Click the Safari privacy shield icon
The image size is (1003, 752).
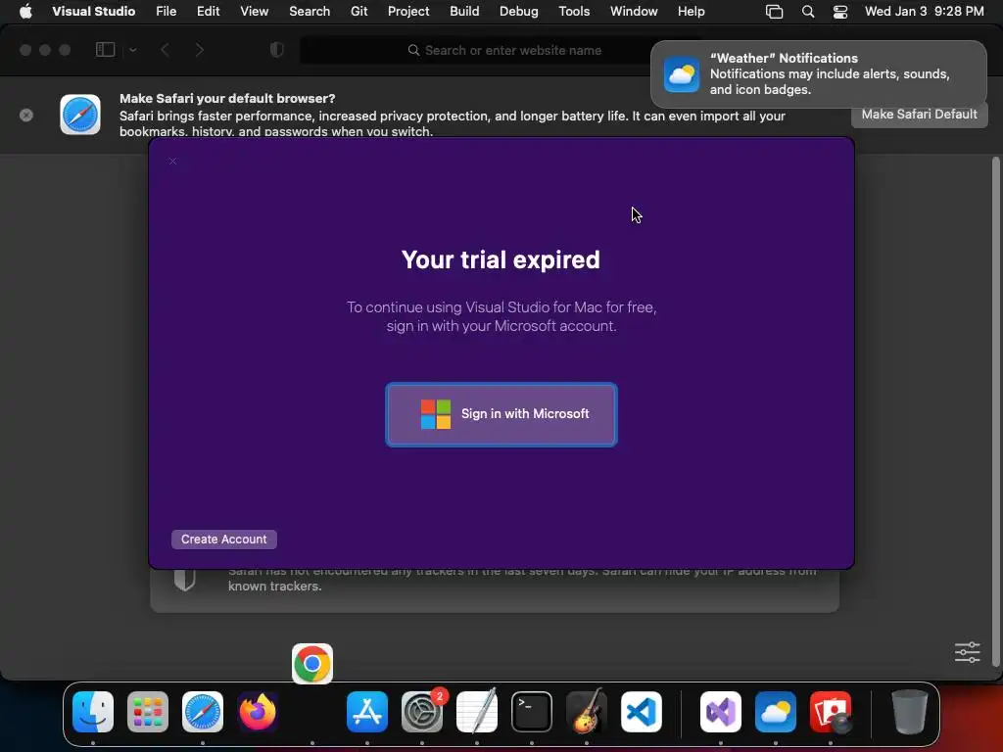tap(277, 50)
